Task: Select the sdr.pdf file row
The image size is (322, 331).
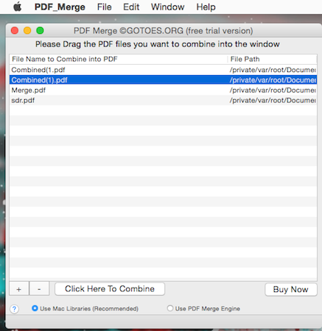Action: click(x=163, y=100)
